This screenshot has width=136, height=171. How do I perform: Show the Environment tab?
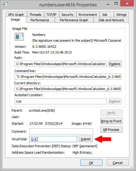(88, 15)
